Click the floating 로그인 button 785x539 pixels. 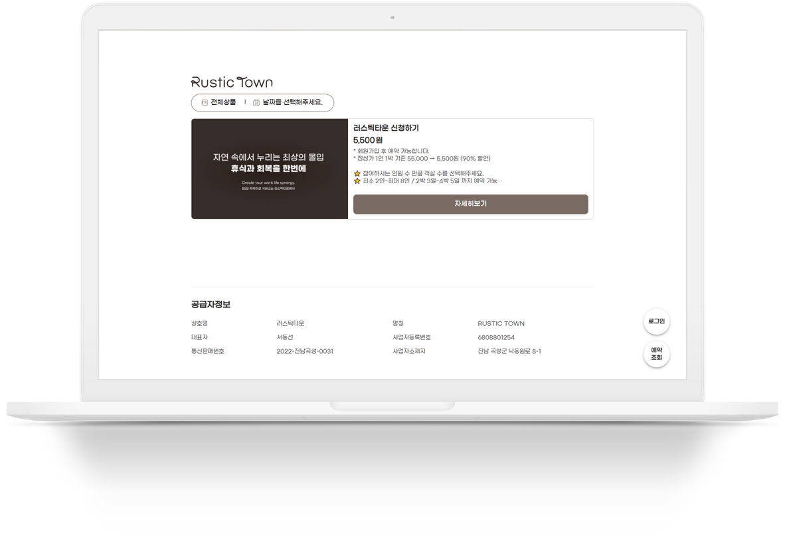(656, 321)
